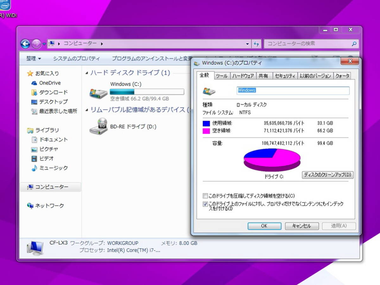The width and height of the screenshot is (380, 285).
Task: Open the recent pages dropdown arrow
Action: coord(44,44)
